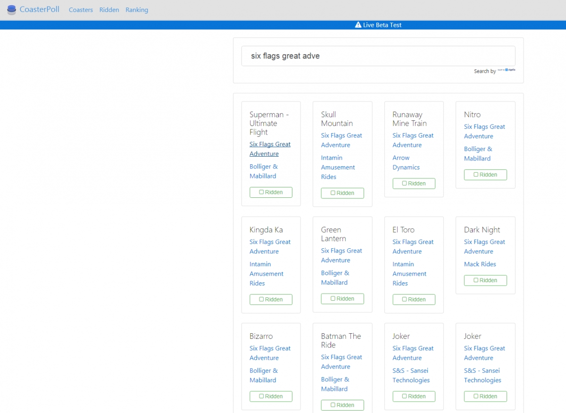The height and width of the screenshot is (413, 566).
Task: Mark Bizarro as Ridden
Action: [x=271, y=396]
